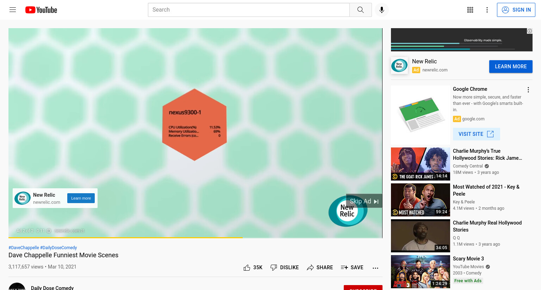Image resolution: width=541 pixels, height=290 pixels.
Task: Open the Google Chrome ad title
Action: tap(470, 89)
